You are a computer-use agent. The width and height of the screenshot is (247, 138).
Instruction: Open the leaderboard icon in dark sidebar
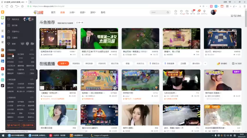point(9,25)
